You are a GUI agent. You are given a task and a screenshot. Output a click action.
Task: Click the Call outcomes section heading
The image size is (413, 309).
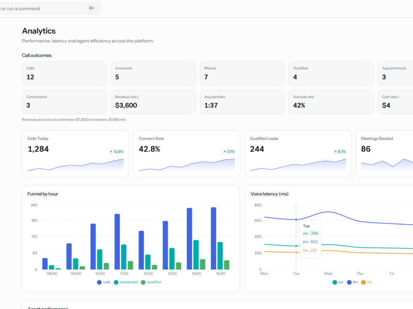pos(37,56)
